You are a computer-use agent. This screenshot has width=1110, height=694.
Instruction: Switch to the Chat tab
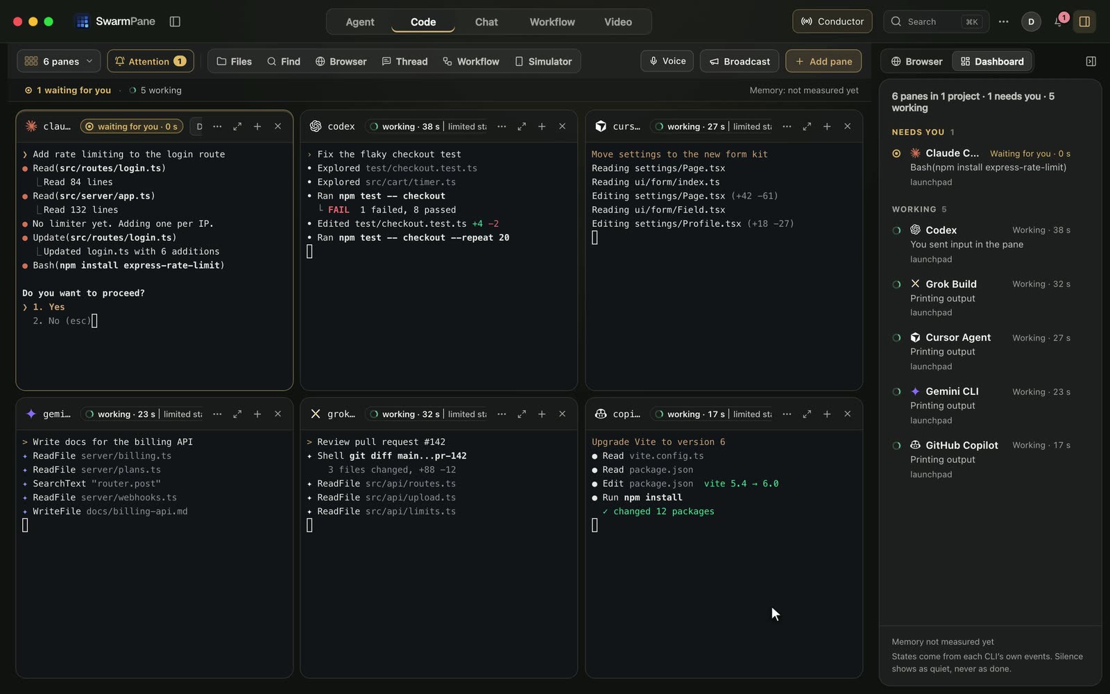486,22
